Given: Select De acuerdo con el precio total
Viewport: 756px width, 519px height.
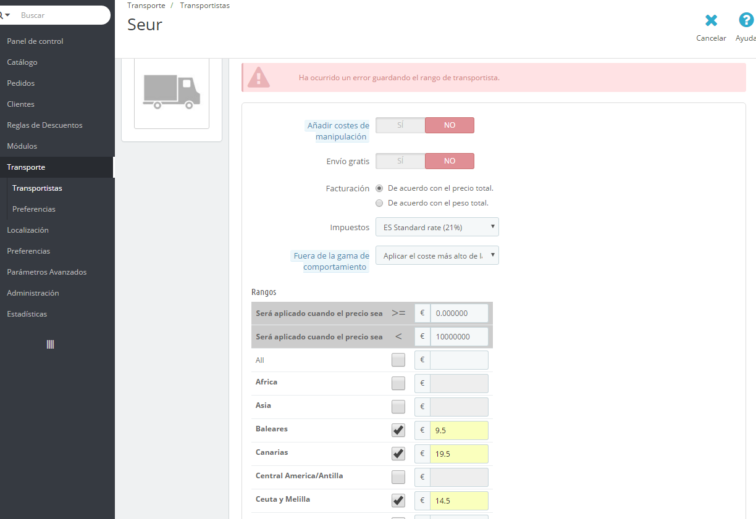Looking at the screenshot, I should 379,188.
